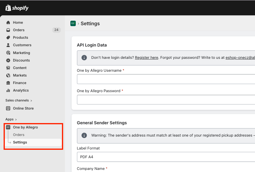Click the Settings page title
The height and width of the screenshot is (172, 255).
pos(90,23)
